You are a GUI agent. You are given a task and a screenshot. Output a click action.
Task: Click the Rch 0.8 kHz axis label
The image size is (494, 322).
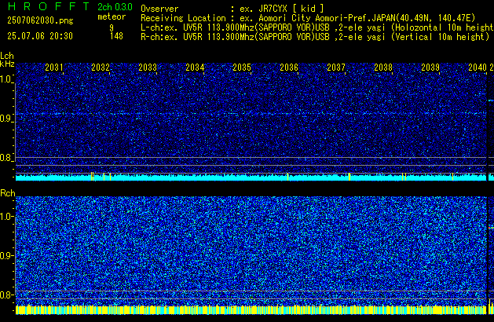(6, 295)
